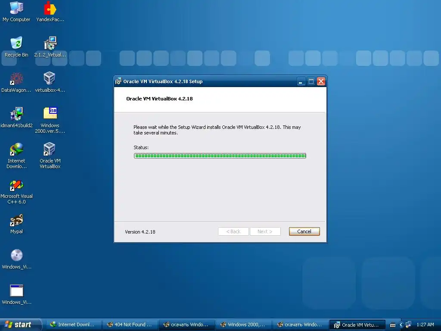Open the YandexPack desktop icon
This screenshot has width=441, height=331.
coord(50,11)
